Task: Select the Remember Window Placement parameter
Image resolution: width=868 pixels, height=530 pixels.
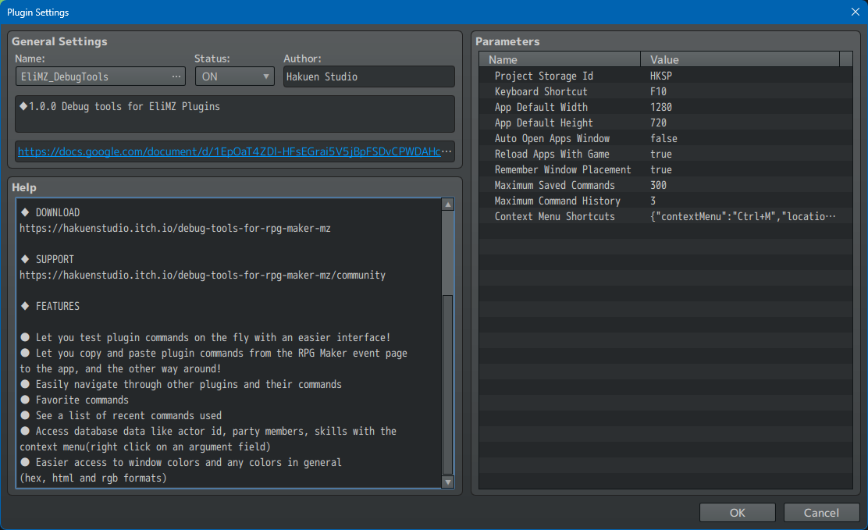Action: (x=665, y=169)
